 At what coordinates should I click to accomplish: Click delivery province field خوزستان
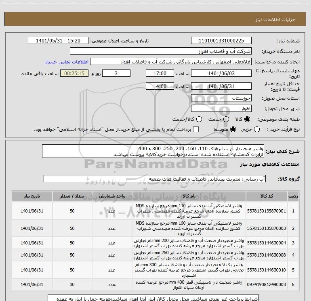coord(221,98)
